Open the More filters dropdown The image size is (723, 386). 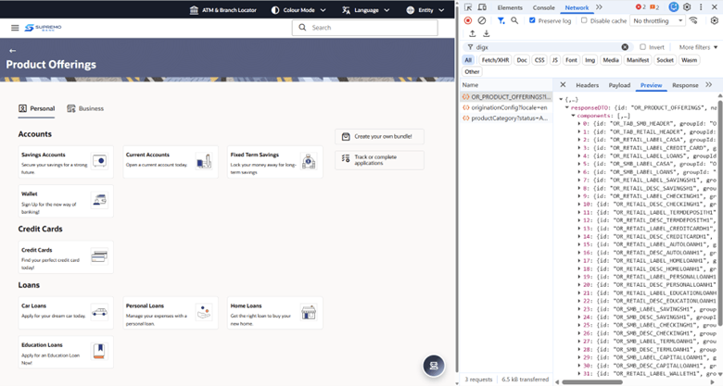click(698, 47)
